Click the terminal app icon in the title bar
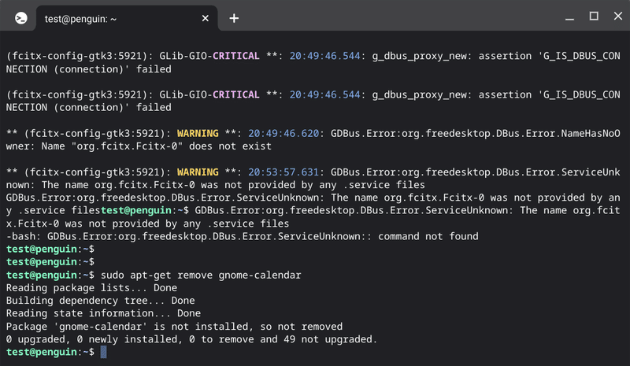Screen dimensions: 630x366 (21, 18)
